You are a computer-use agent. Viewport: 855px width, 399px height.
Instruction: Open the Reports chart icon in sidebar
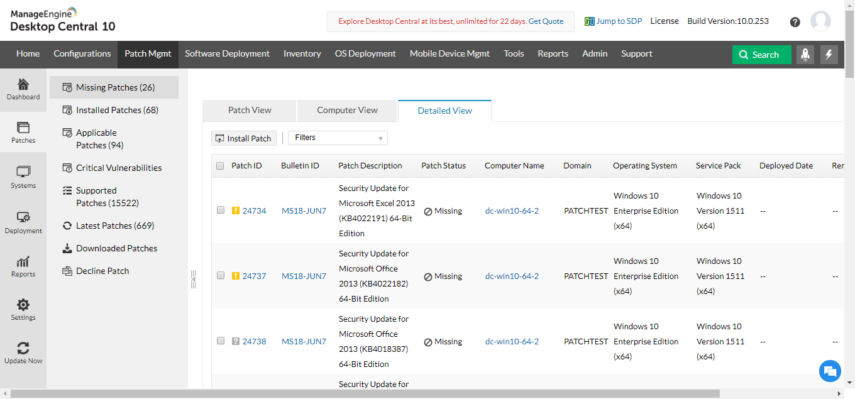coord(23,266)
